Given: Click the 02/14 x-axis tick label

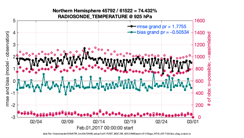Looking at the screenshot, I should pos(98,122).
